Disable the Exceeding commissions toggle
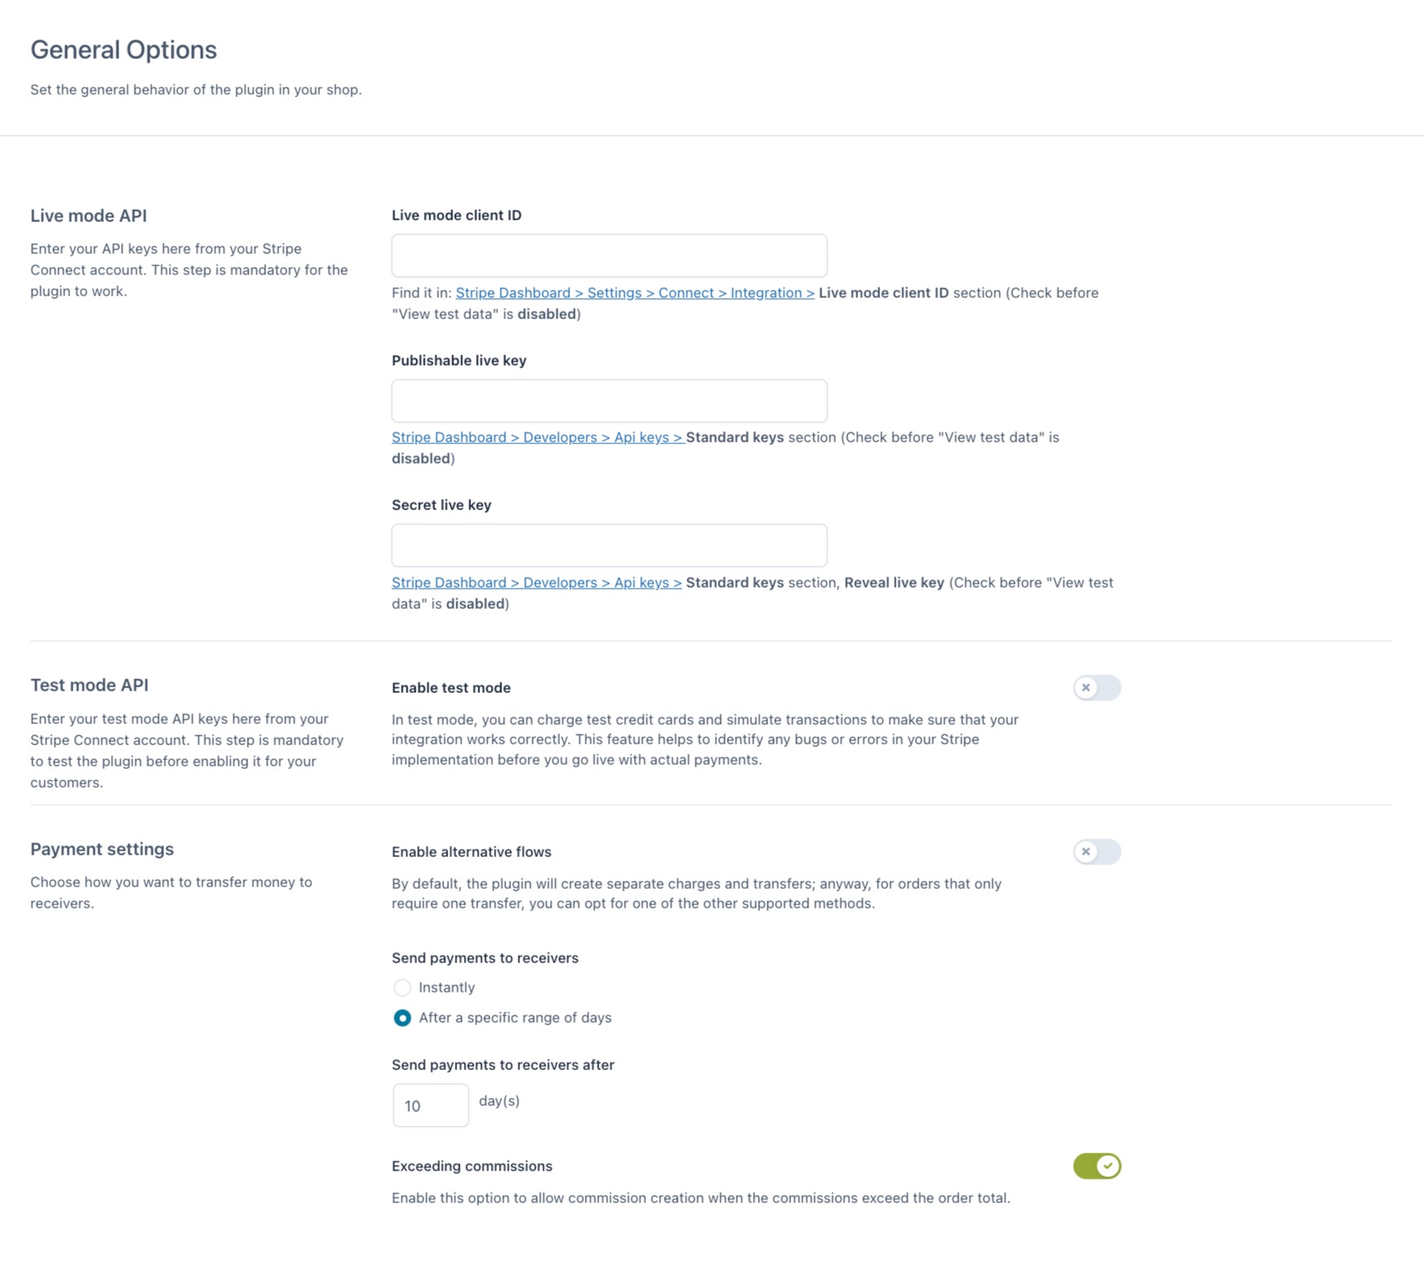Image resolution: width=1424 pixels, height=1270 pixels. [1097, 1166]
